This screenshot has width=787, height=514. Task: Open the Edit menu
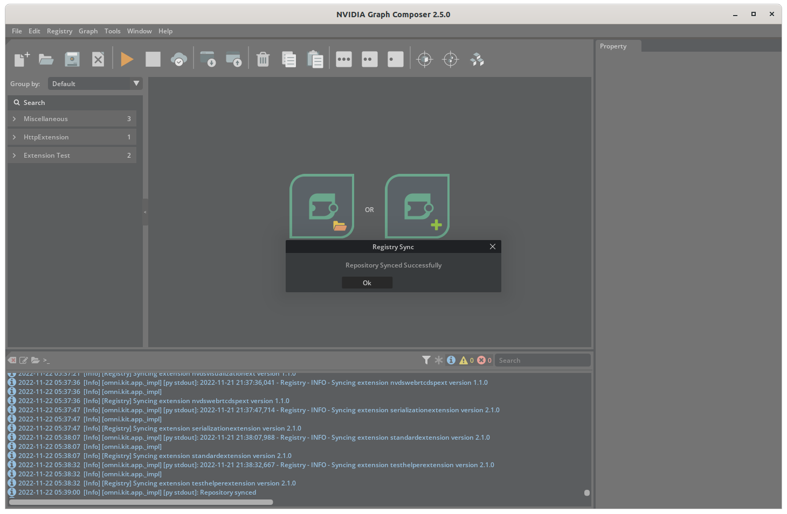tap(34, 31)
